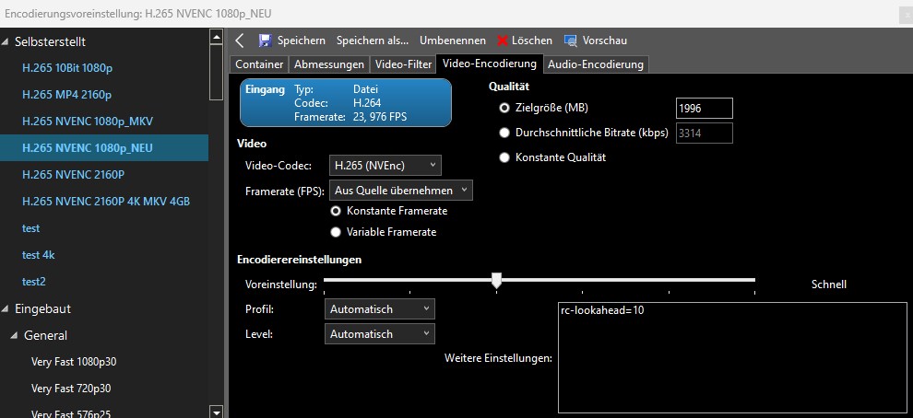Select Durchschnittliche Bitrate (kbps) option
Image resolution: width=913 pixels, height=418 pixels.
click(504, 133)
